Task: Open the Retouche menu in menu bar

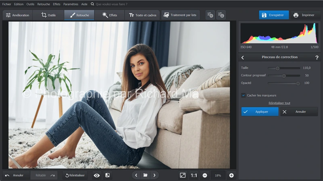Action: (44, 4)
